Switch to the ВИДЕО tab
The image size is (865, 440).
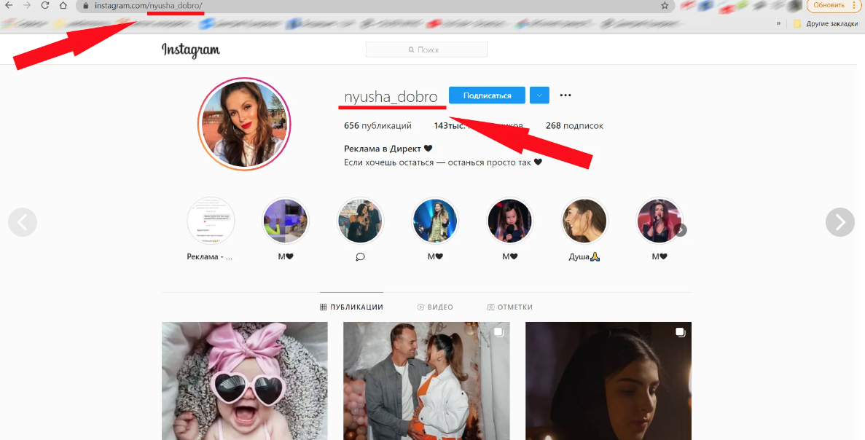[435, 307]
